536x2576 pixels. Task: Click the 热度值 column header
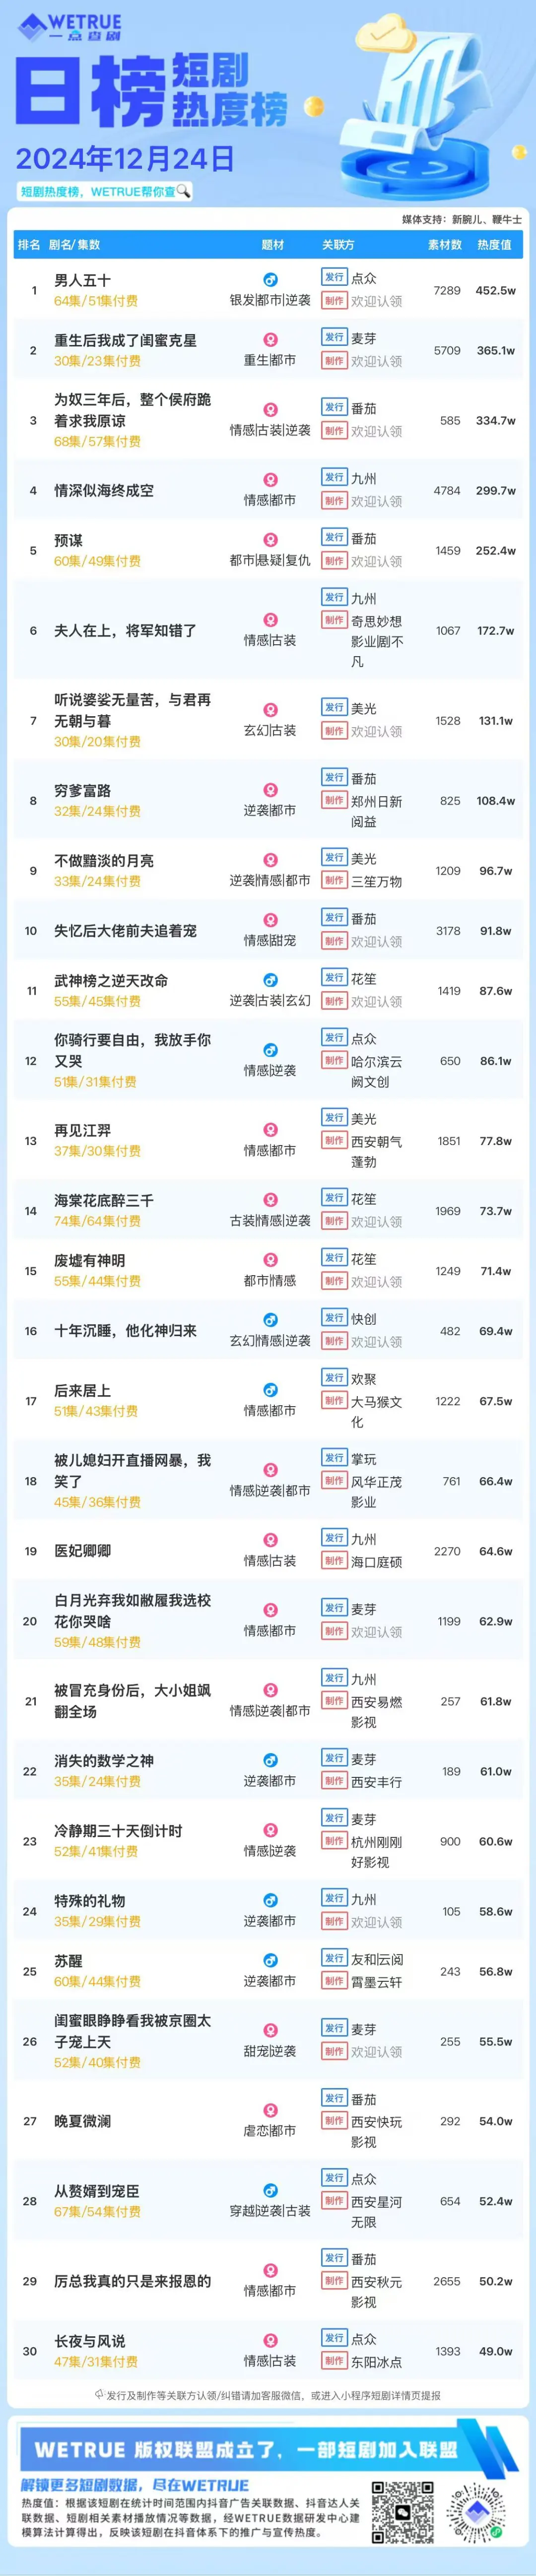click(494, 245)
